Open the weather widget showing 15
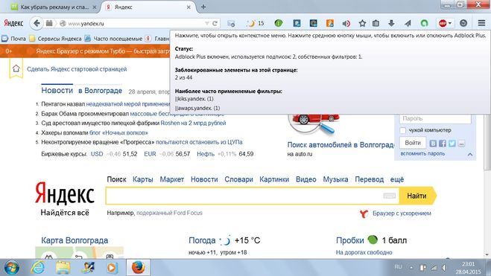Screen dimensions: 491x276 256,23
